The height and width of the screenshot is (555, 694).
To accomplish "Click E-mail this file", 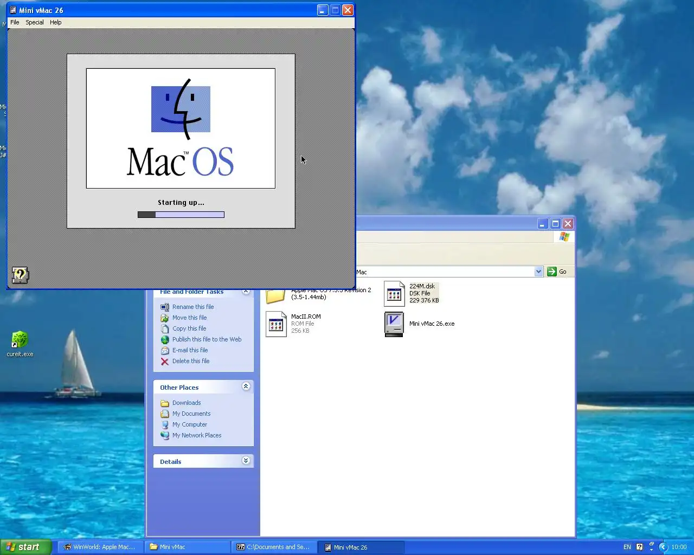I will click(190, 350).
